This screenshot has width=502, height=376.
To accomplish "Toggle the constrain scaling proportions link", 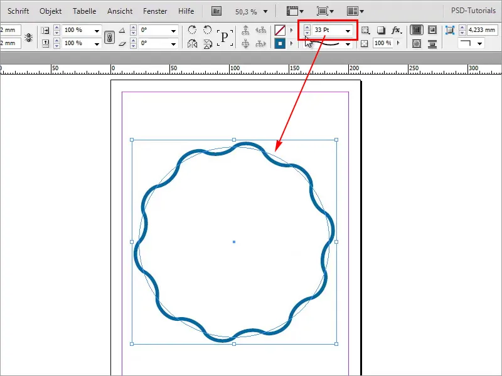I will coord(109,36).
